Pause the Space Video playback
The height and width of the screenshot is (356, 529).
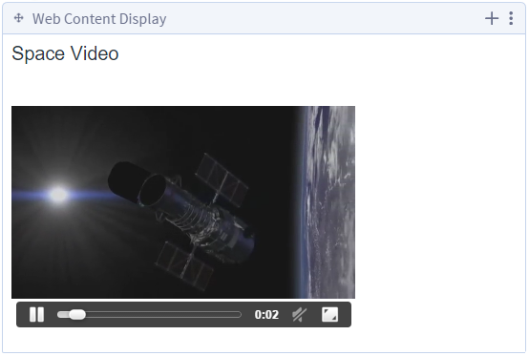[x=36, y=315]
